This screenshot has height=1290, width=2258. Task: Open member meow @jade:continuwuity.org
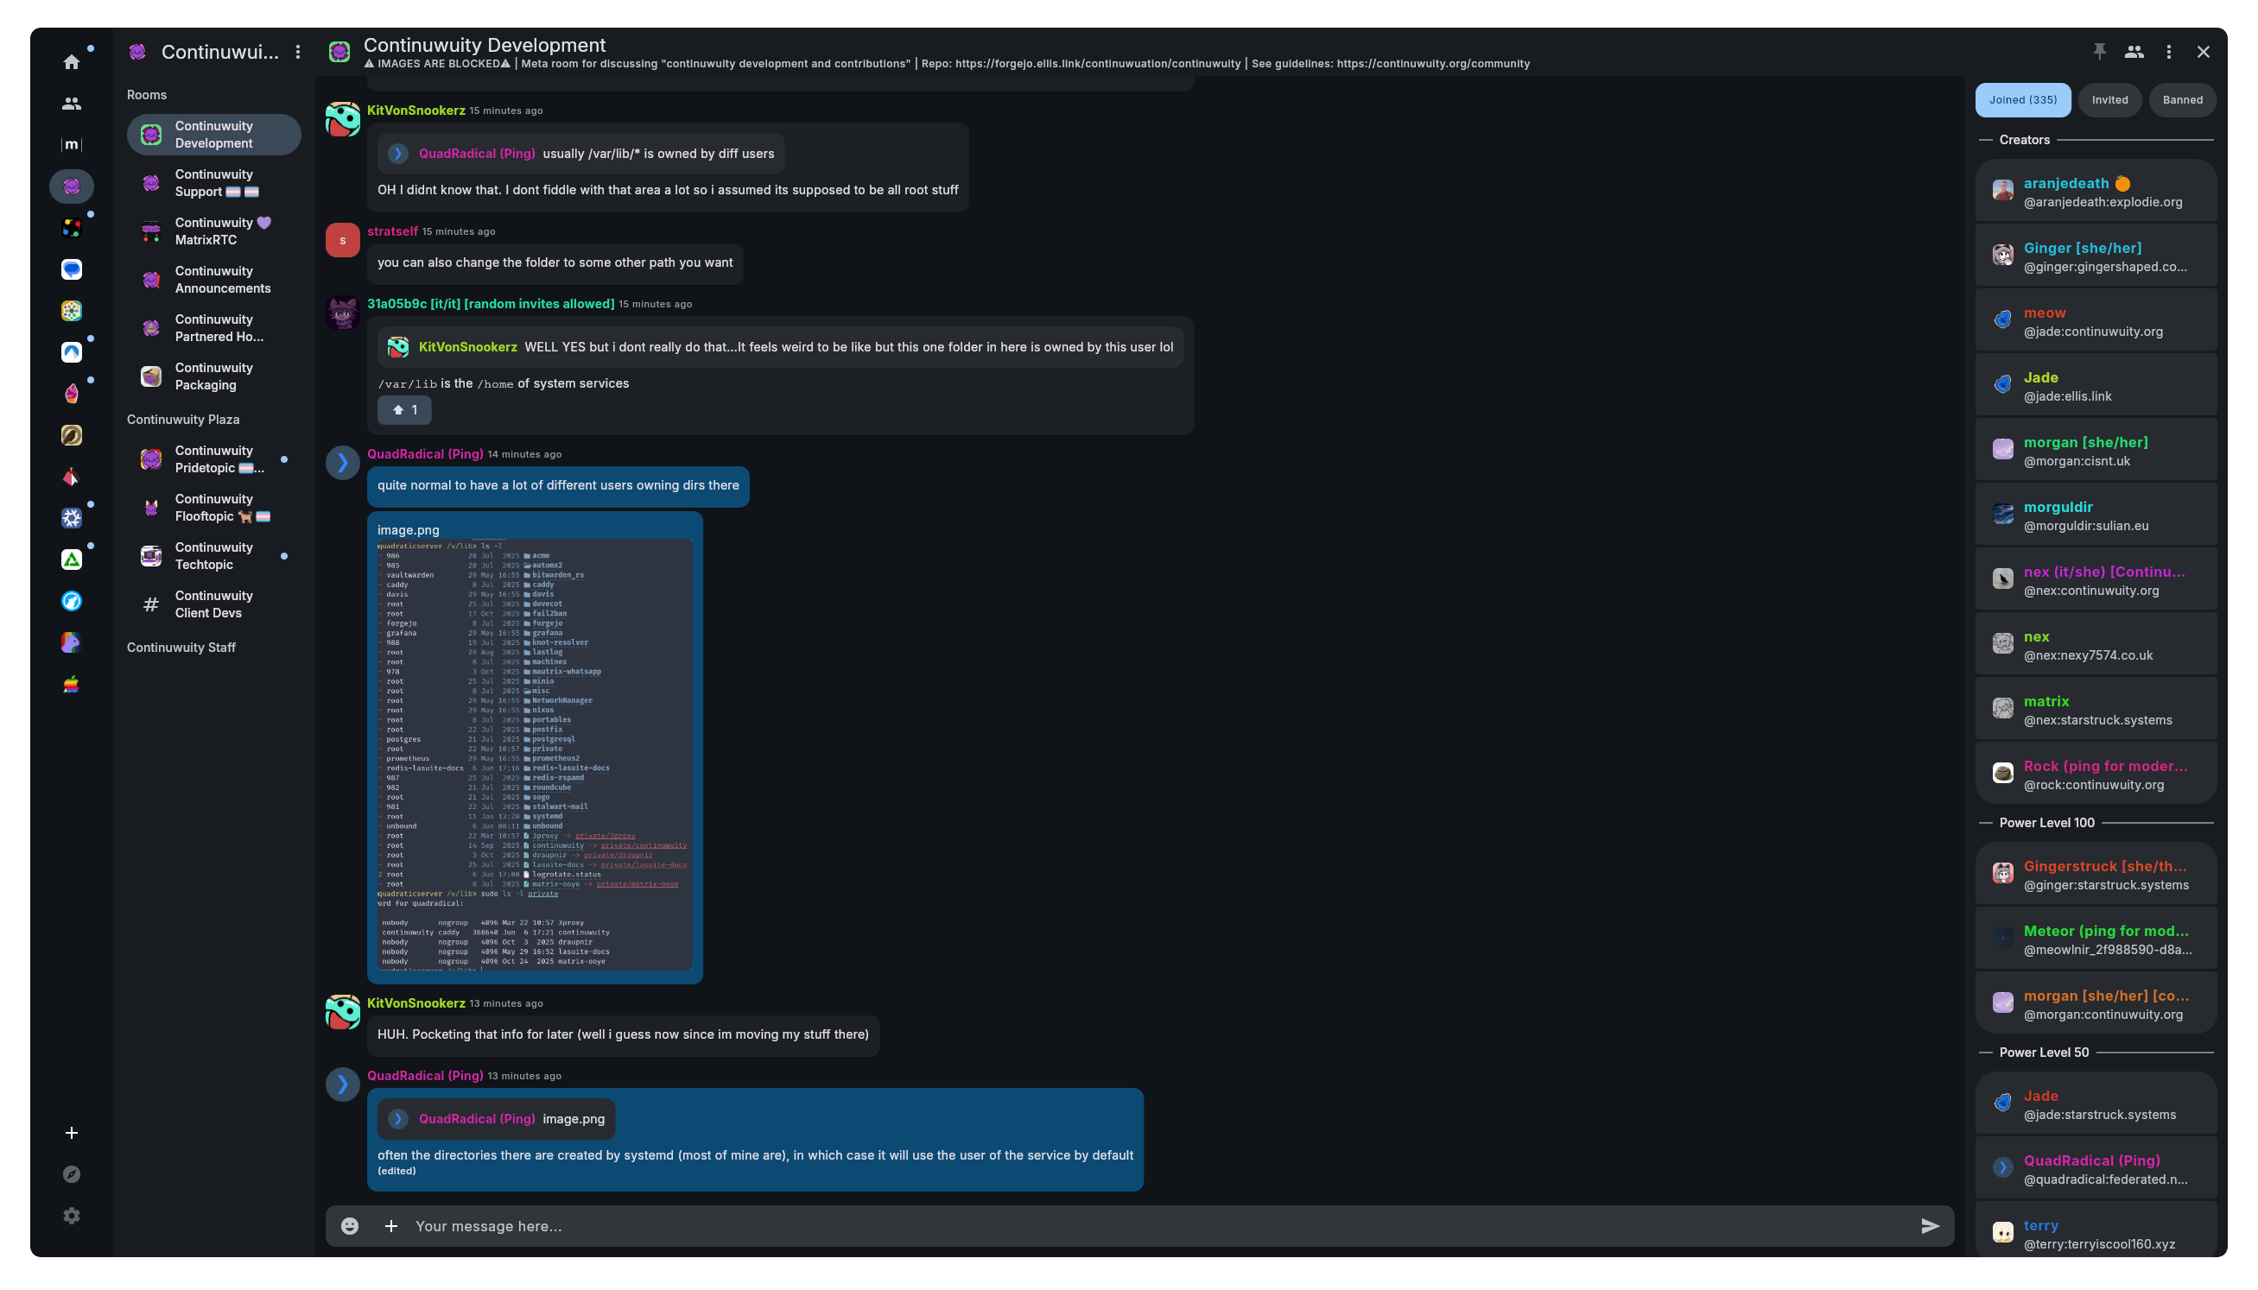(x=2096, y=321)
